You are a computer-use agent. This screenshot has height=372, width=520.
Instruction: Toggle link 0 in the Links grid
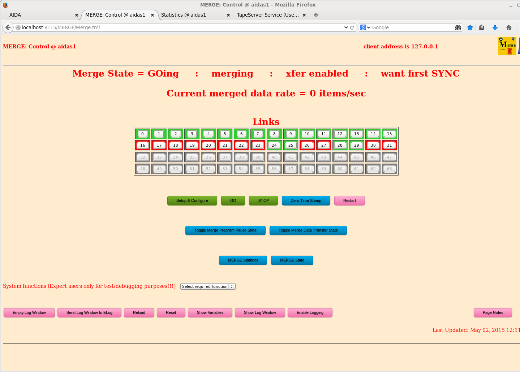pos(143,134)
